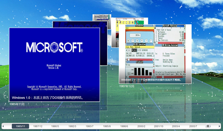The width and height of the screenshot is (223, 131).
Task: Select 1992/3 in the timeline bar
Action: coord(72,126)
